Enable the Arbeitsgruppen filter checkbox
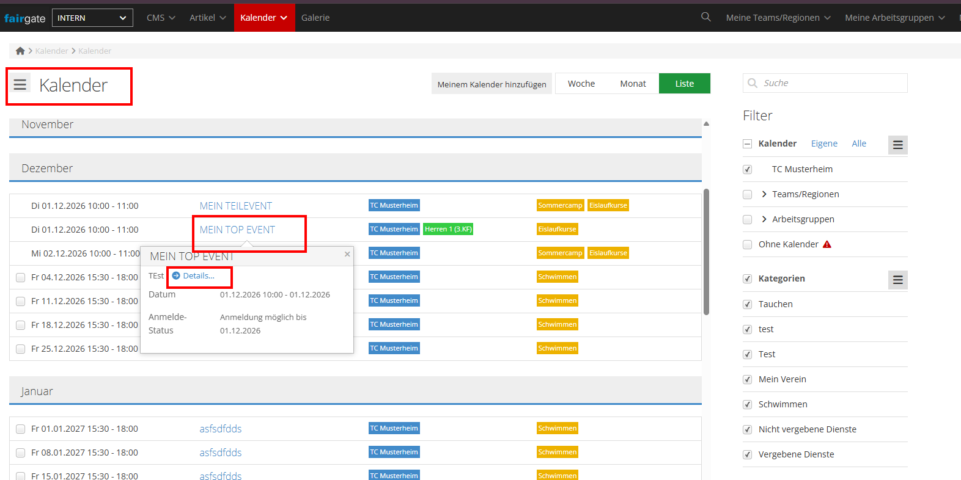 click(x=747, y=219)
